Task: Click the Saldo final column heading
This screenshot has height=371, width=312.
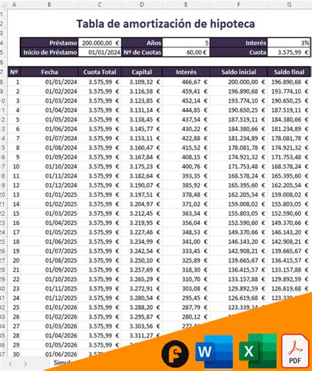Action: (x=289, y=72)
